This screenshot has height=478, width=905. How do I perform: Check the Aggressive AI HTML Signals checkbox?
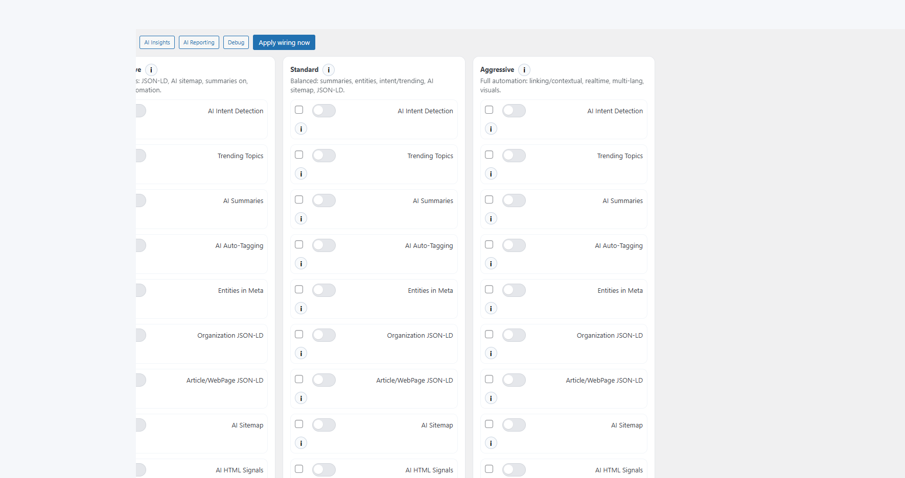(489, 469)
